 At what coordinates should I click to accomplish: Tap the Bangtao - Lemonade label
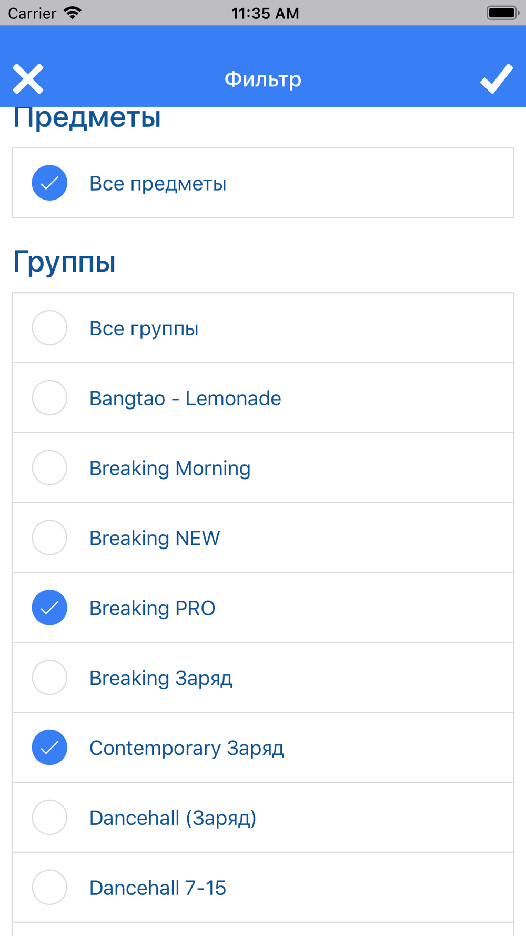click(185, 399)
